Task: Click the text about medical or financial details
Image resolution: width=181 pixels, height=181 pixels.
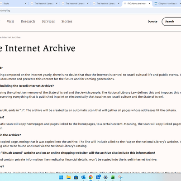Action: pos(79,159)
